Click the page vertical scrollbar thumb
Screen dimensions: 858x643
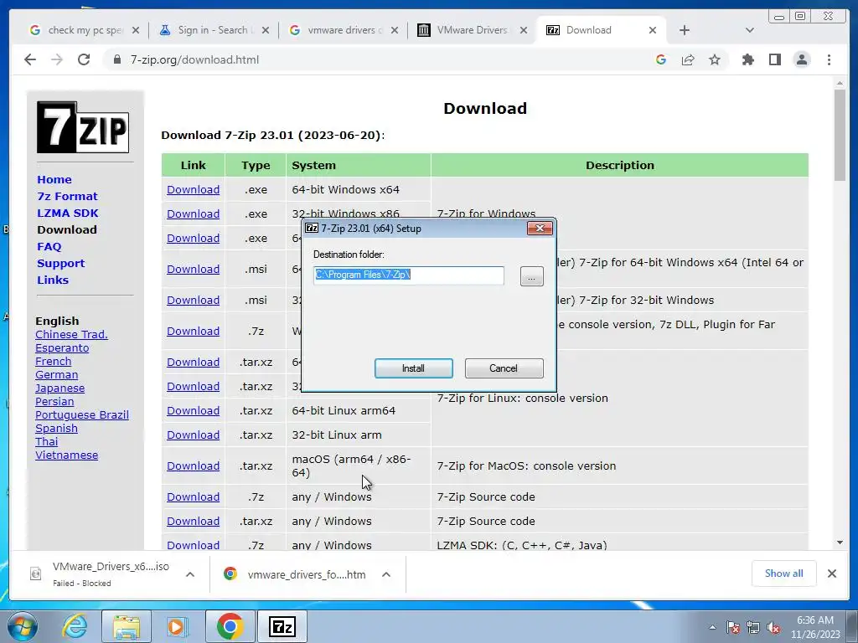point(840,134)
